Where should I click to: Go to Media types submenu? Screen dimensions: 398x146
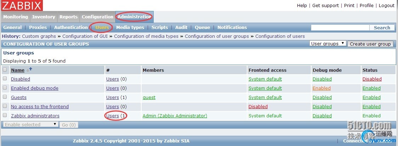(x=130, y=27)
